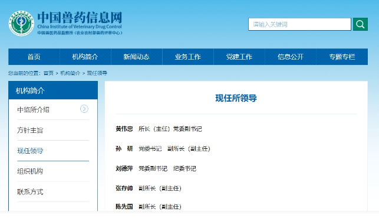379x218 pixels.
Task: Open 专题专栏 in the navigation bar
Action: click(x=342, y=57)
